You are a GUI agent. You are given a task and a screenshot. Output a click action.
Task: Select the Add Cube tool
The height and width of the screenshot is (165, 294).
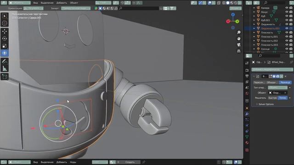(x=5, y=77)
